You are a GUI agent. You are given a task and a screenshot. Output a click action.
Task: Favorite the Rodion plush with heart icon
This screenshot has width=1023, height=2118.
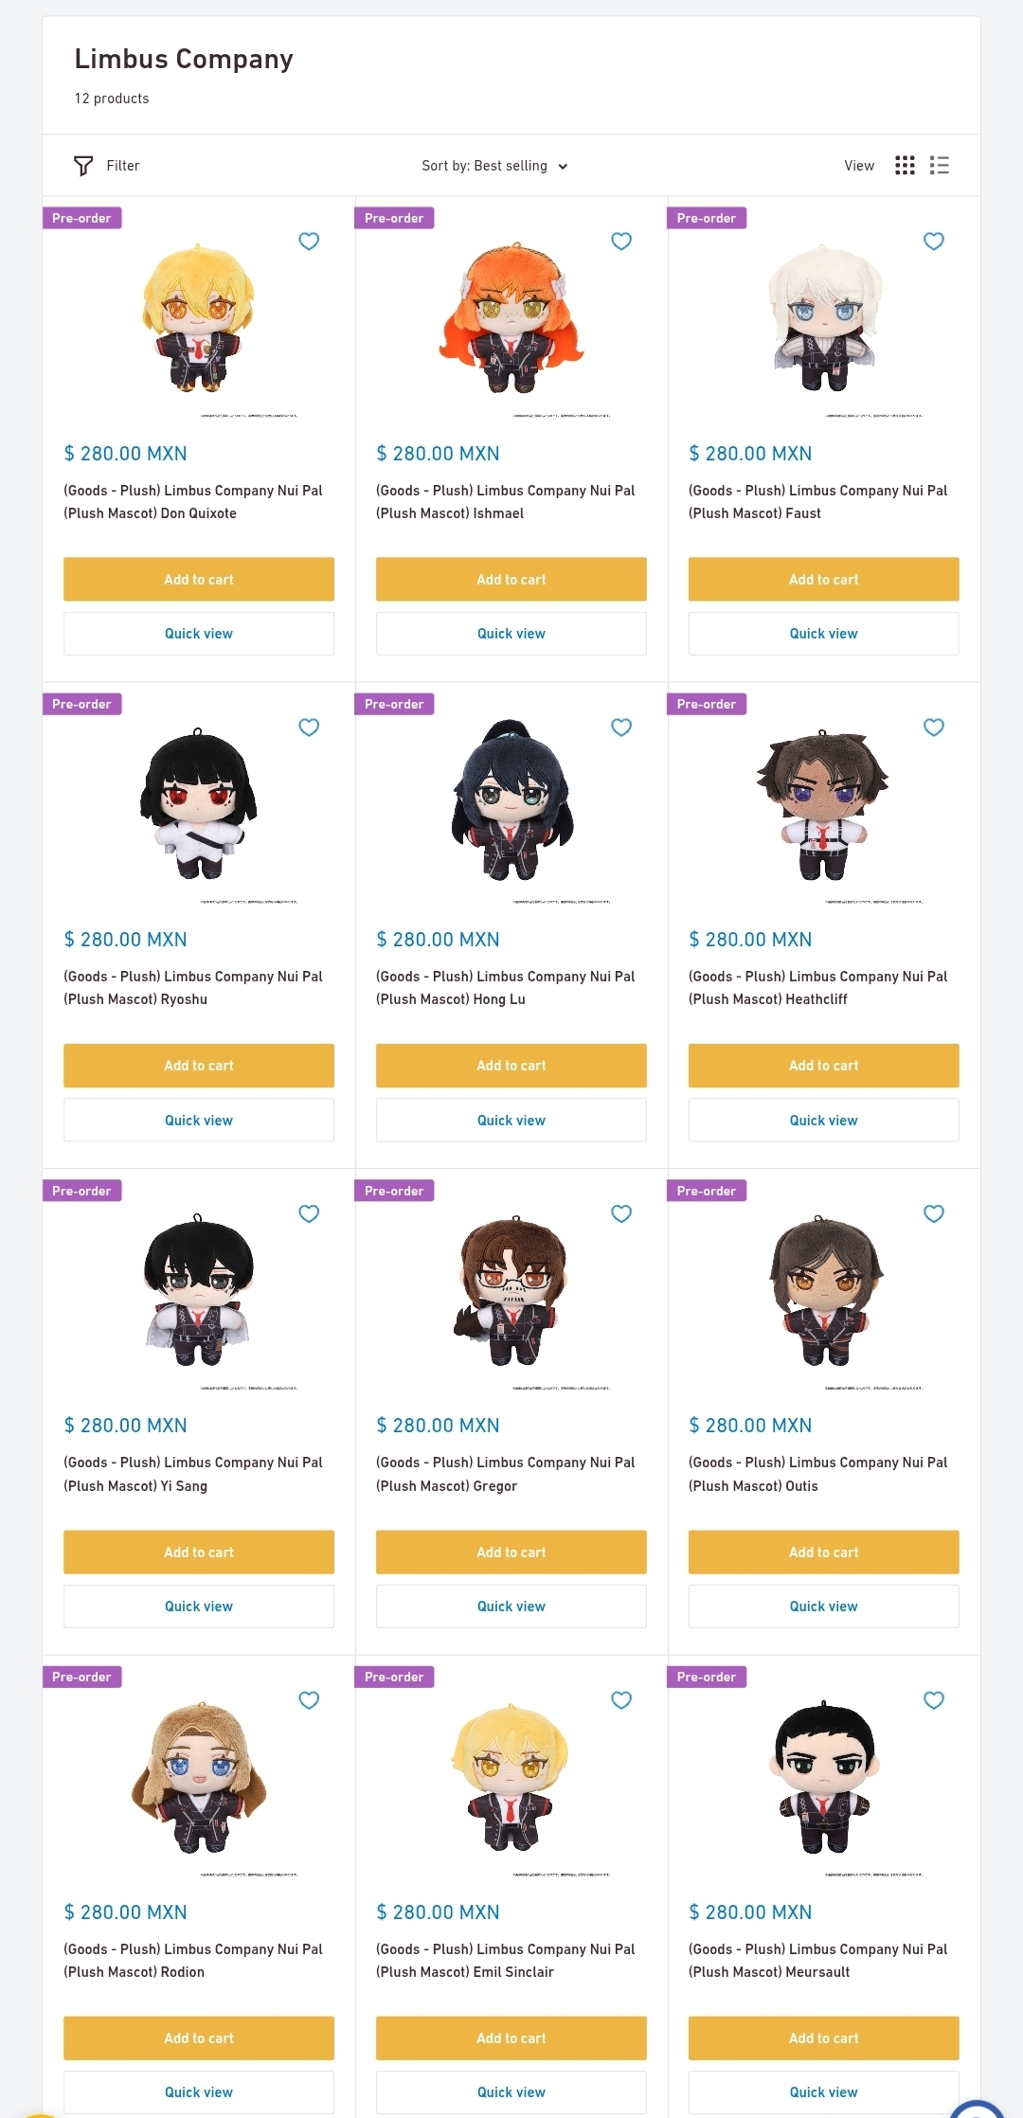pos(309,1699)
